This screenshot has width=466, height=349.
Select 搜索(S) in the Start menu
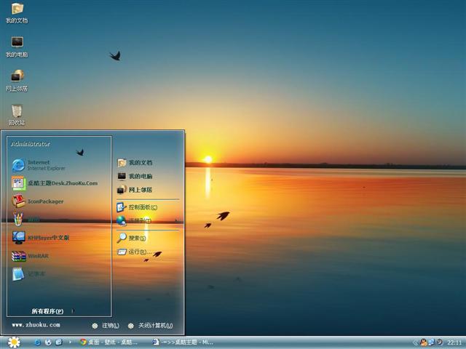pyautogui.click(x=137, y=238)
